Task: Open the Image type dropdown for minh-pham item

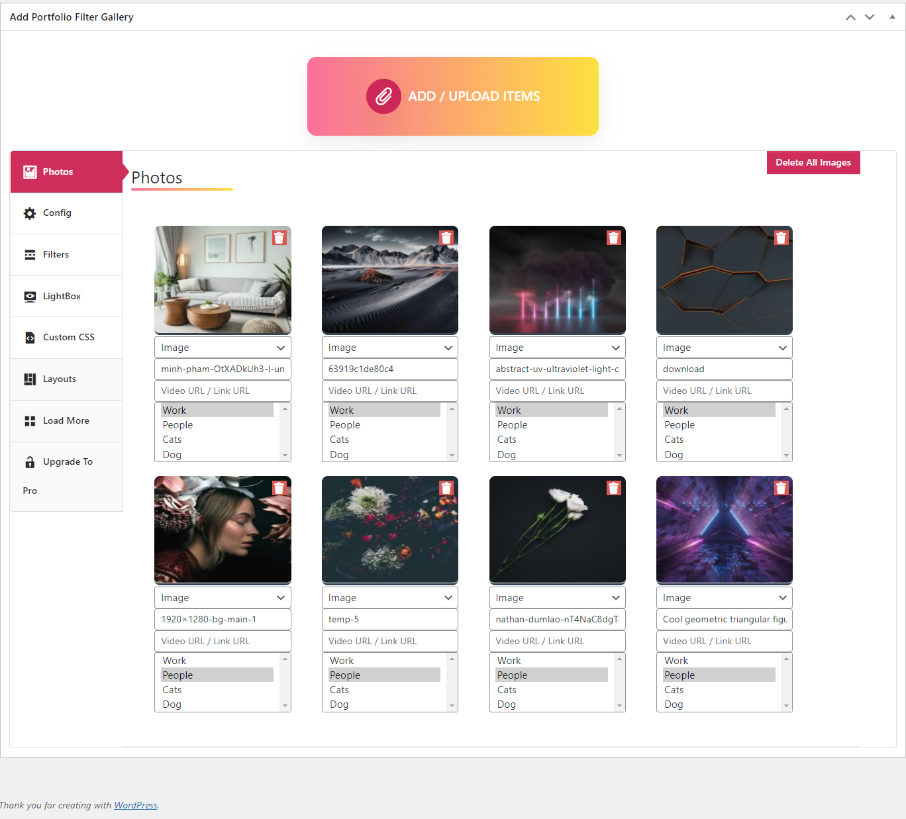Action: coord(223,348)
